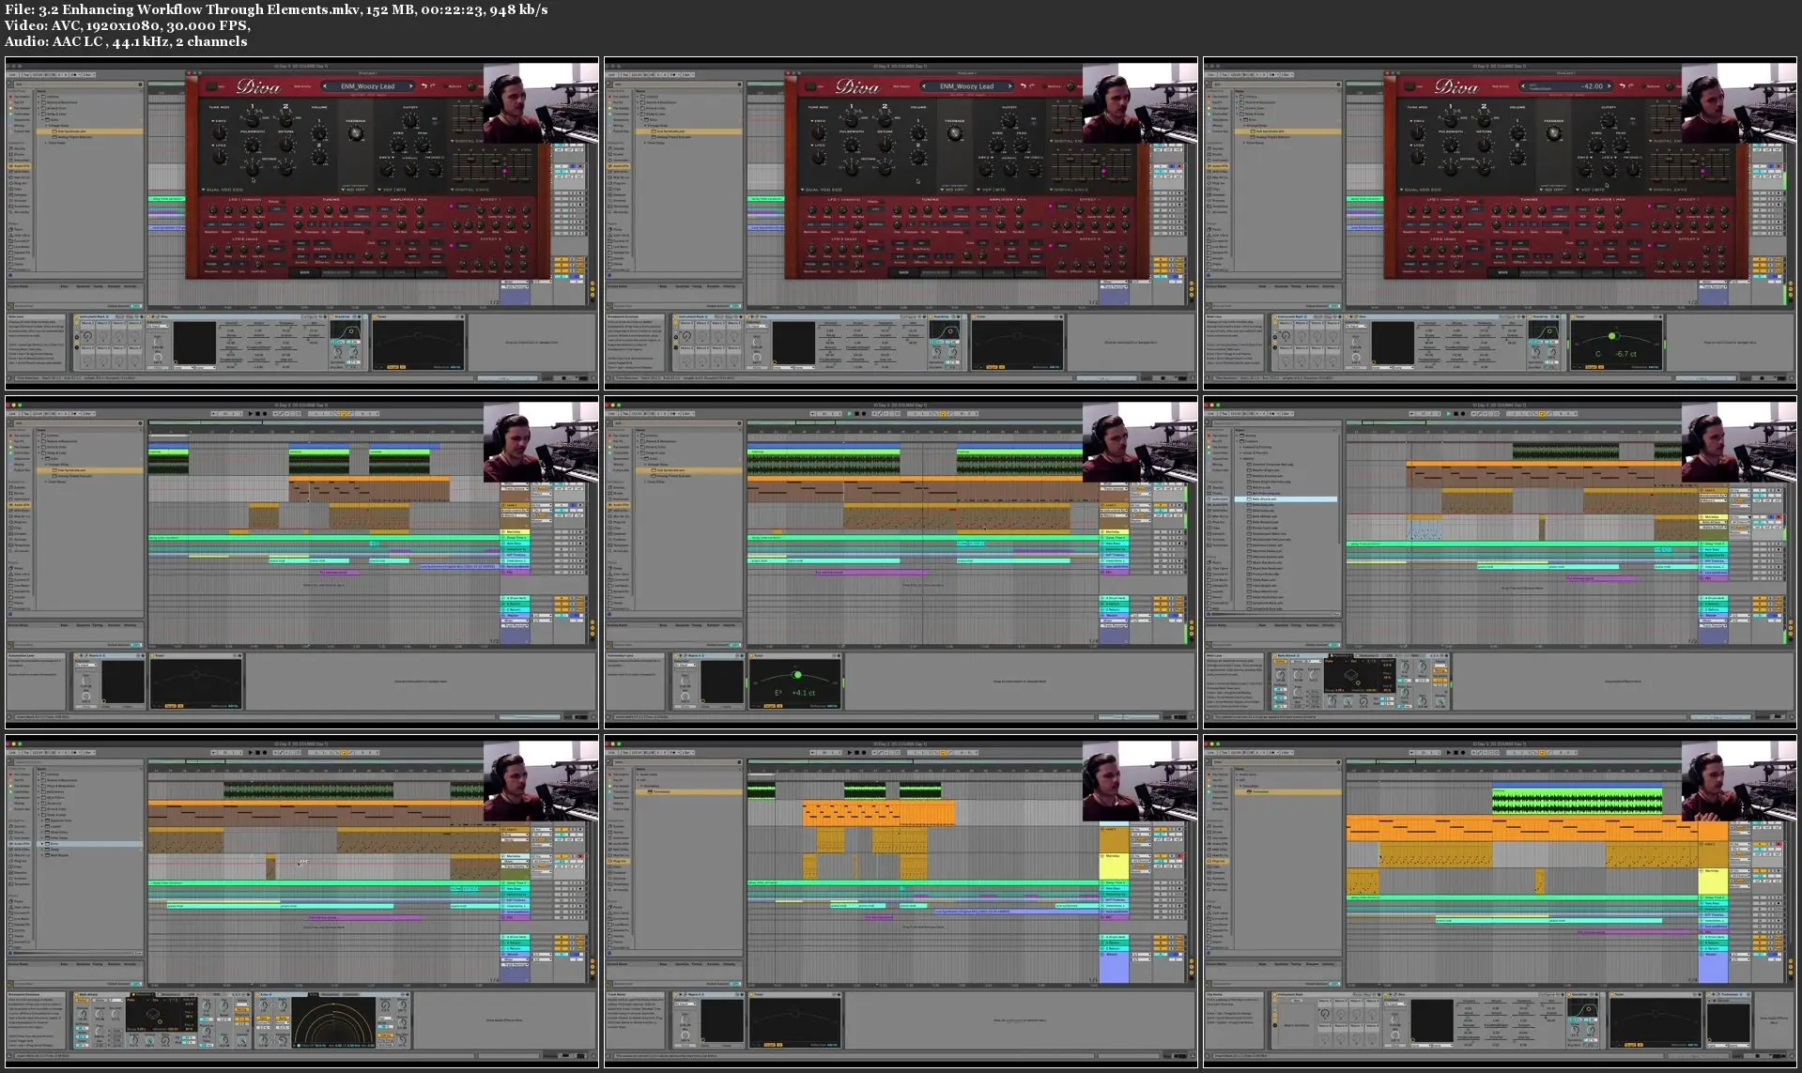This screenshot has height=1073, width=1802.
Task: Click Record button in bottom-middle frame
Action: [864, 752]
